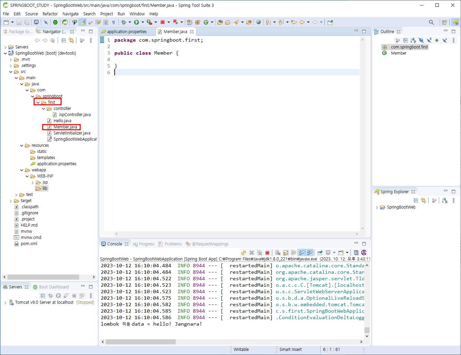
Task: Click the green Run button in the main toolbar
Action: pos(136,22)
